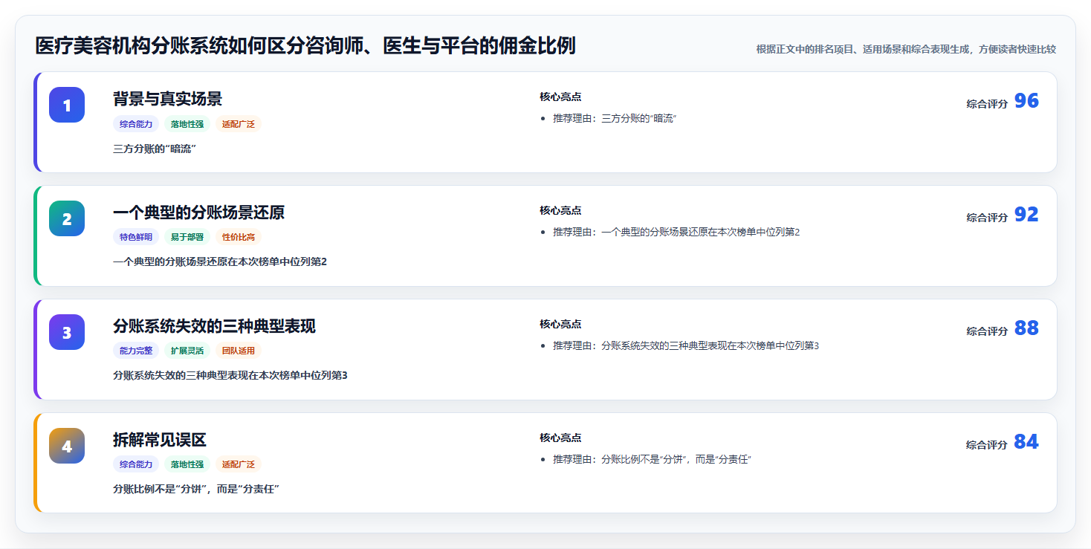
Task: Click bold description 一个典型的分账场景还原在本次榜单中位列第2
Action: [220, 261]
